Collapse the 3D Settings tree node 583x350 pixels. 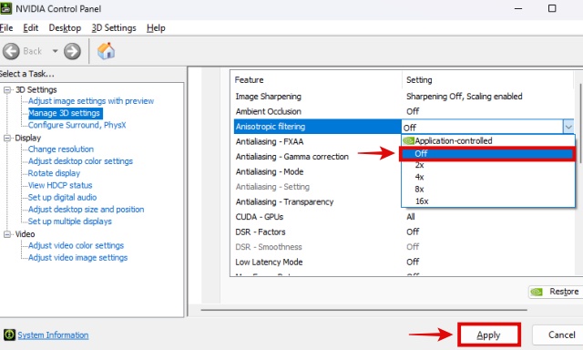pos(7,89)
